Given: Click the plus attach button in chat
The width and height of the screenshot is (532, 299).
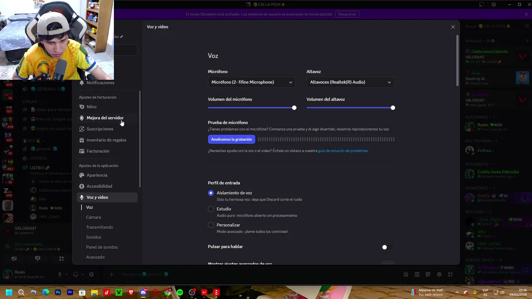Looking at the screenshot, I should click(111, 274).
